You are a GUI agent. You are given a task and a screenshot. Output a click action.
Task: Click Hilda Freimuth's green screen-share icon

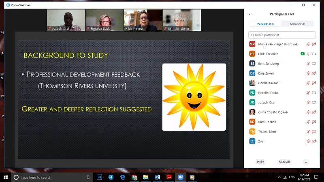[x=302, y=54]
